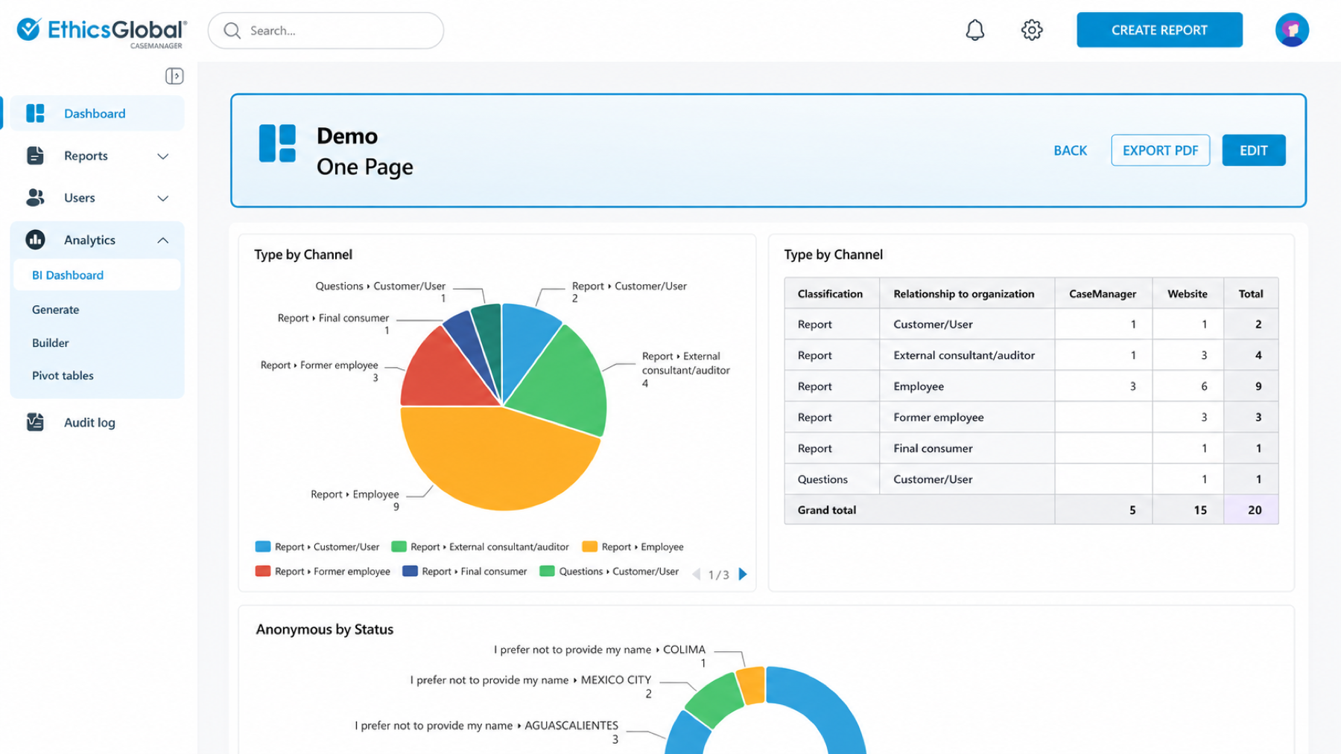This screenshot has width=1341, height=754.
Task: Collapse the Analytics menu chevron
Action: (163, 240)
